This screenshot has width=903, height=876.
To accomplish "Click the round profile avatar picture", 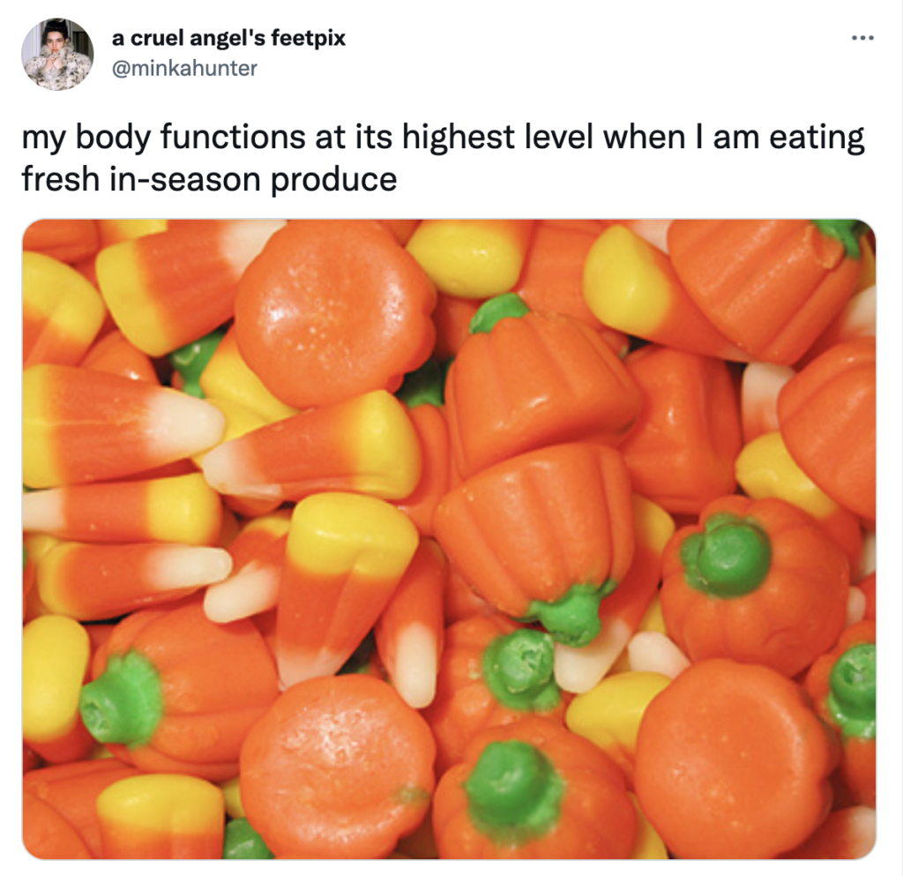I will 57,54.
